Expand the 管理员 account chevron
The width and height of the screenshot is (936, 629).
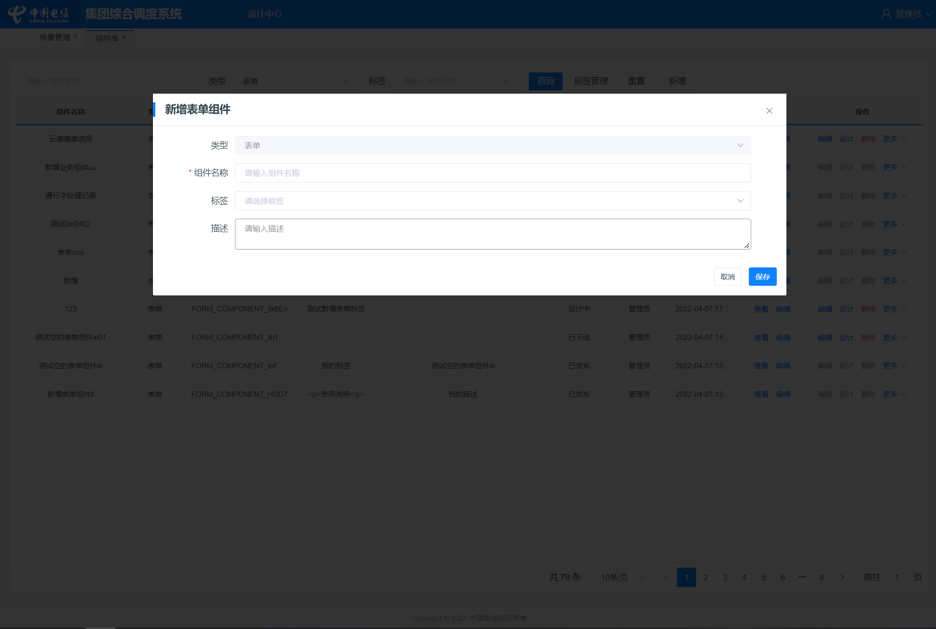pyautogui.click(x=928, y=14)
